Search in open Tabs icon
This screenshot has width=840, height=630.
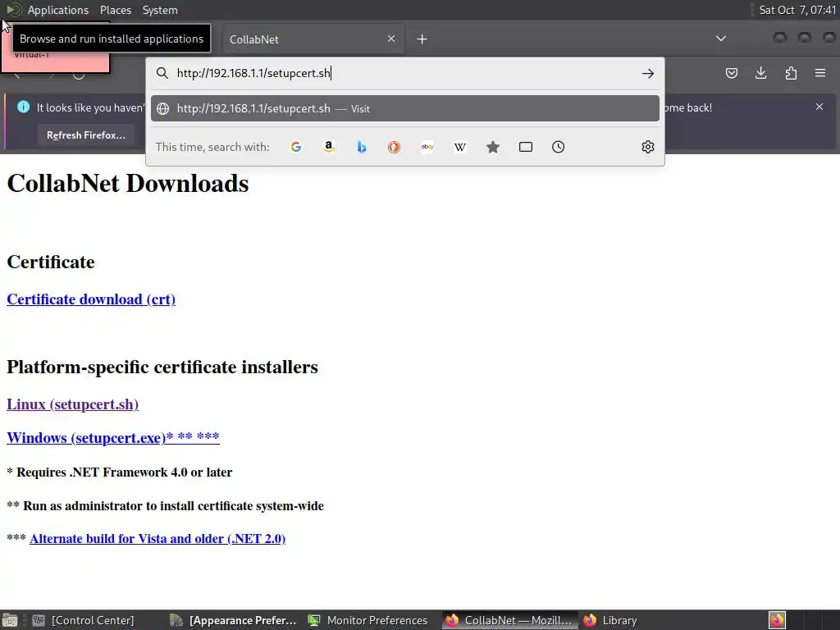pos(526,147)
